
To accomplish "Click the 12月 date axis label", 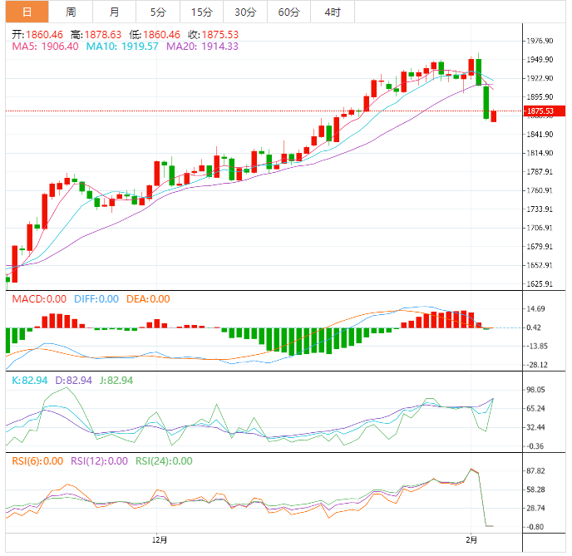I will coord(160,539).
